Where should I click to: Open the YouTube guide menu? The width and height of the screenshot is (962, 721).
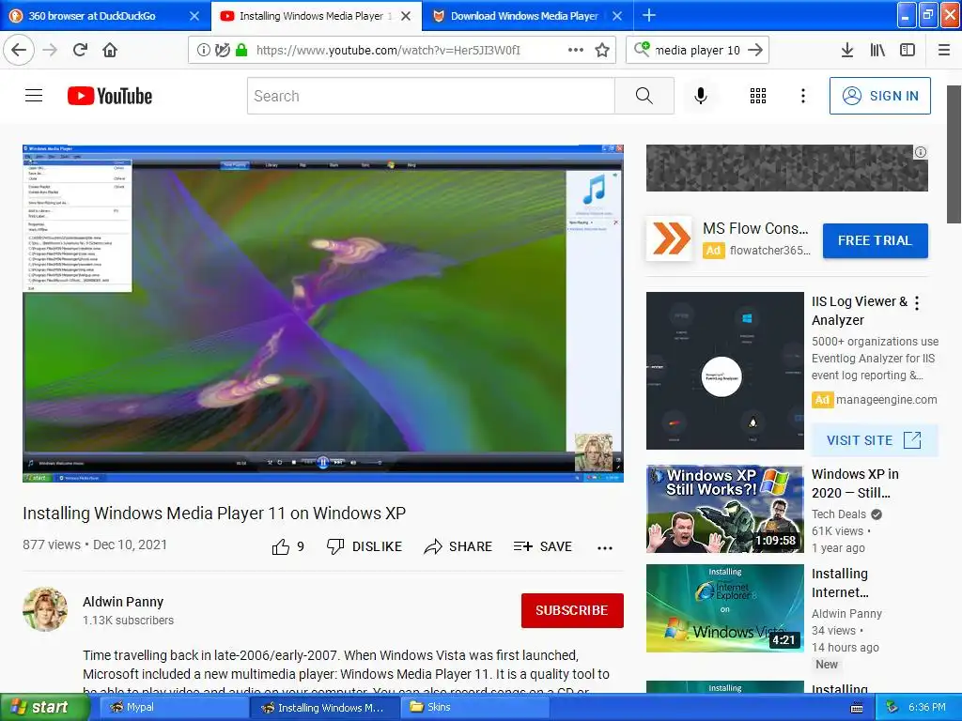click(x=34, y=96)
